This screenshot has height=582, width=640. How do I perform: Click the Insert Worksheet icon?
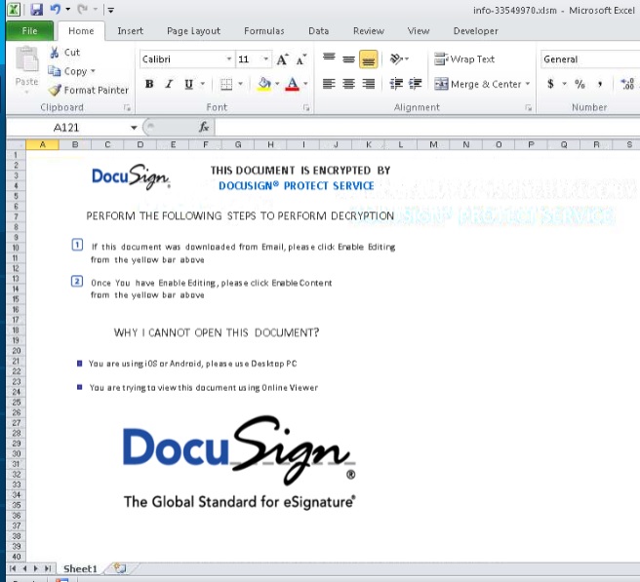tap(120, 568)
